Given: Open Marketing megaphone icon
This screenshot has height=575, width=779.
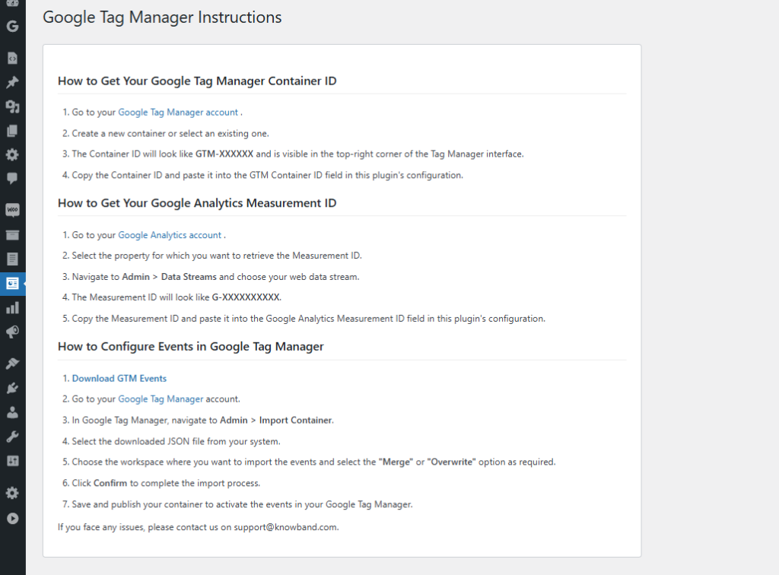Looking at the screenshot, I should (x=12, y=332).
